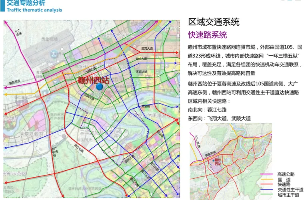Click the 赣州西站 label in inset map

tap(218, 162)
